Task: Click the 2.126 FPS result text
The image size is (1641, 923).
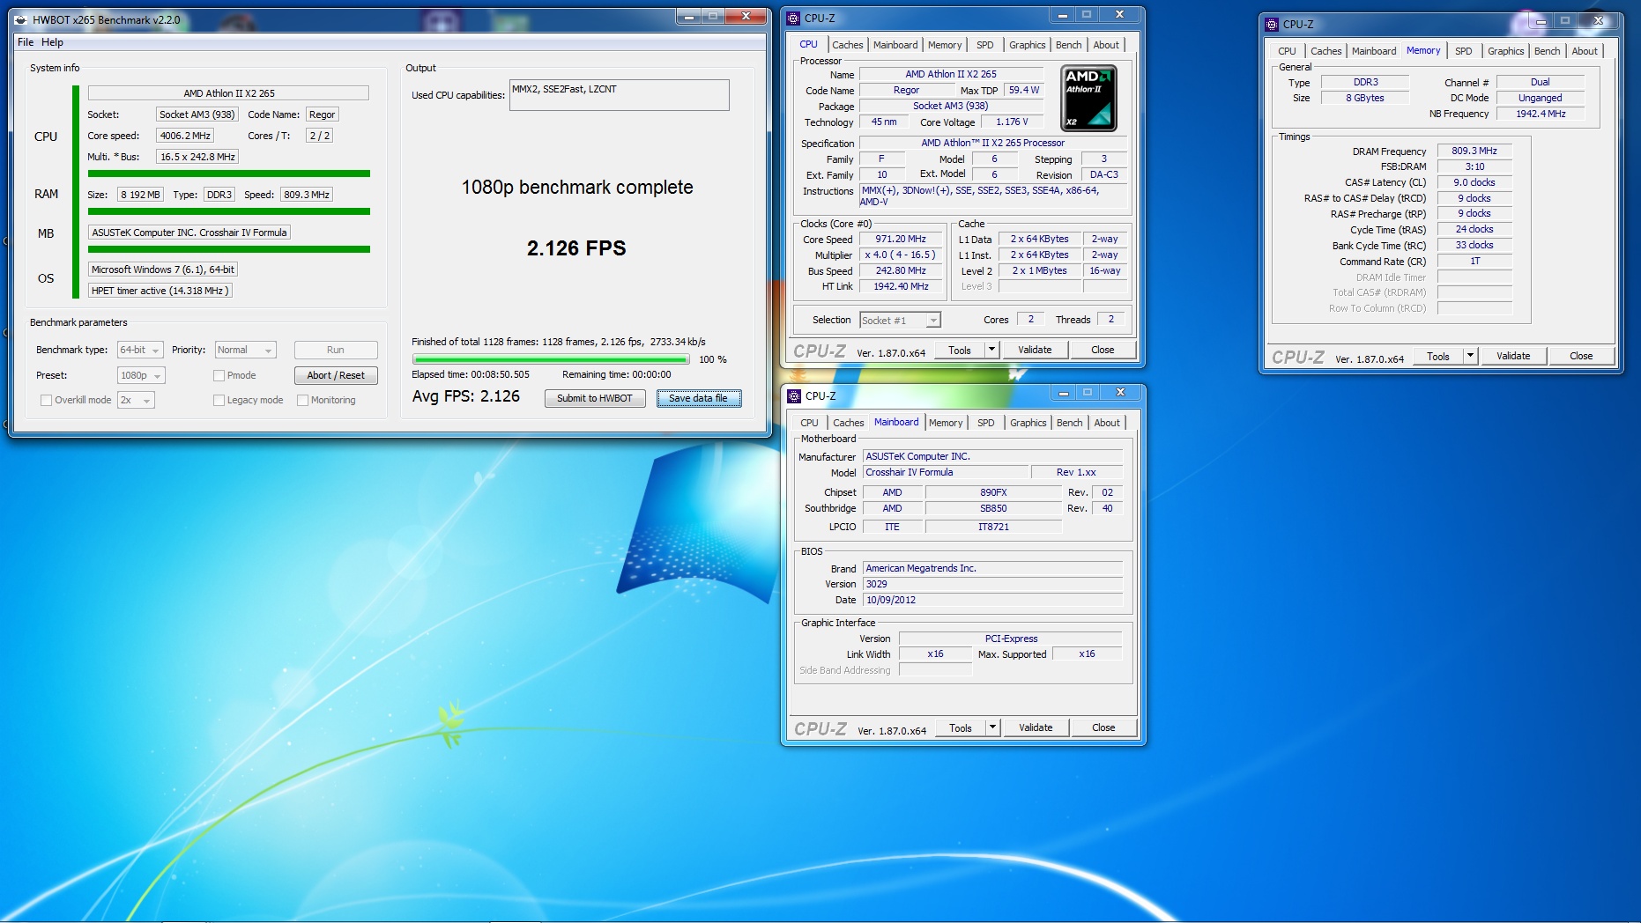Action: (x=576, y=248)
